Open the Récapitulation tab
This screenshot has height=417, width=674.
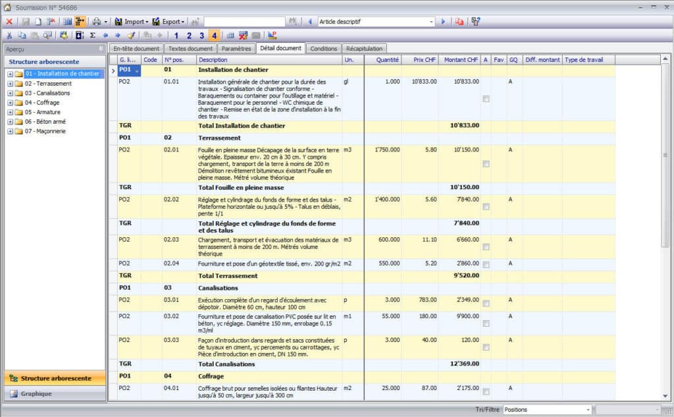364,49
